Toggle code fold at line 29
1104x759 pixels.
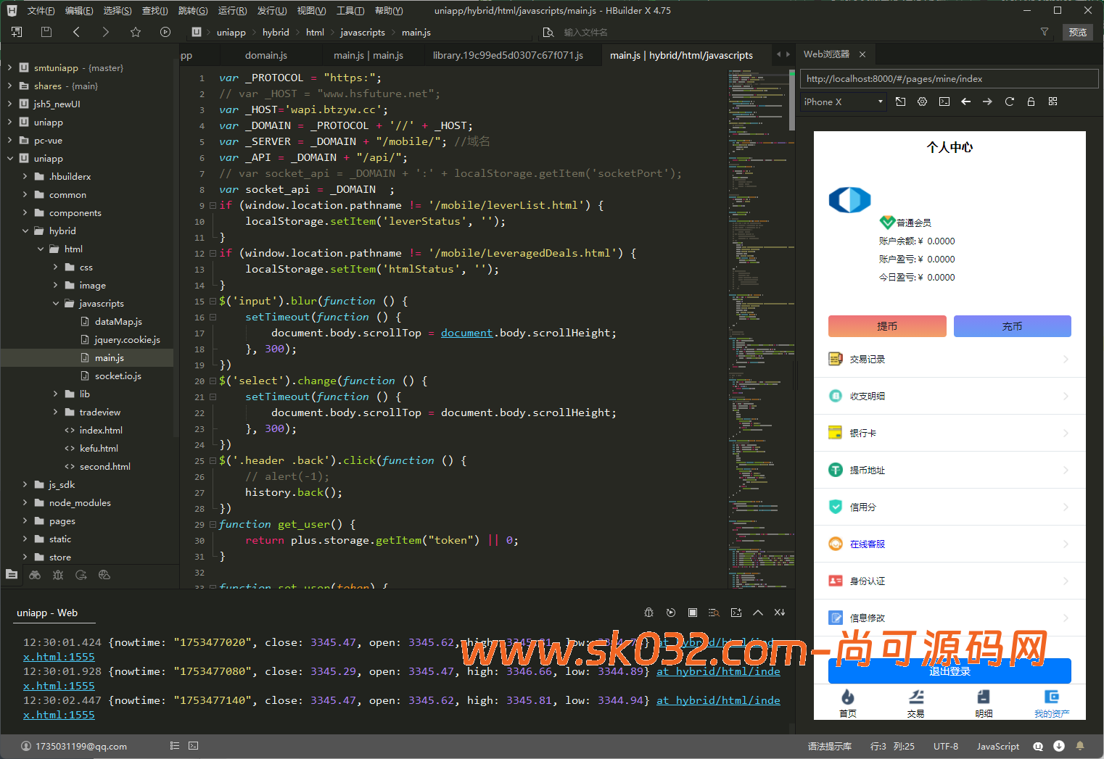[213, 525]
